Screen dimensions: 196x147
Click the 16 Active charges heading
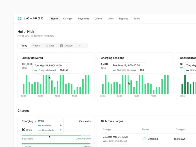coord(112,121)
